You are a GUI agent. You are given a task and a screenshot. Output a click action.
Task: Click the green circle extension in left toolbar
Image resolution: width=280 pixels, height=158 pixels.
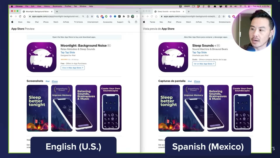[x=106, y=16]
